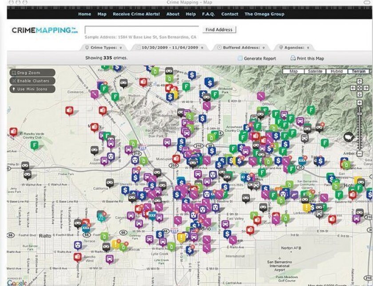Click black mask marker by California label
373x286 pixels.
(x=109, y=183)
